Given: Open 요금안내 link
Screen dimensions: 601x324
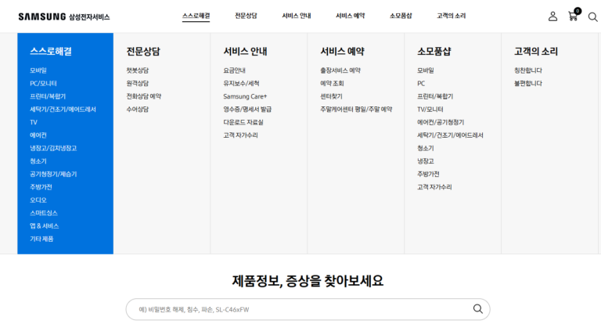Looking at the screenshot, I should click(235, 70).
